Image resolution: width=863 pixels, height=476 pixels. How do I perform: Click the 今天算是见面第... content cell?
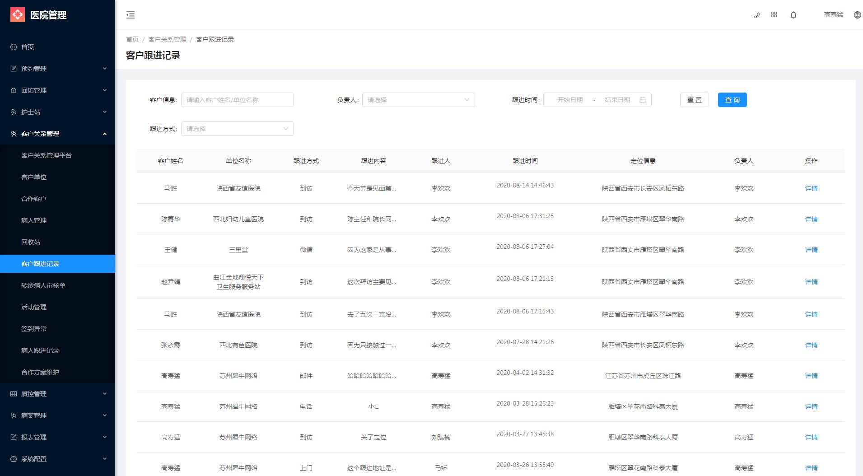click(372, 188)
